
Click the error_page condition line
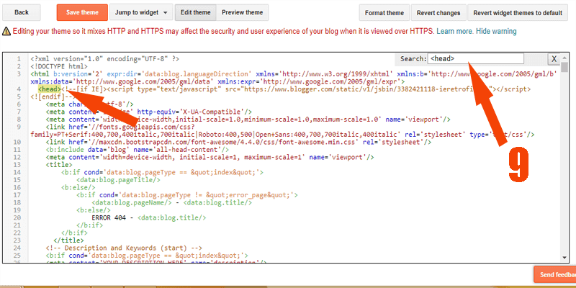click(187, 194)
